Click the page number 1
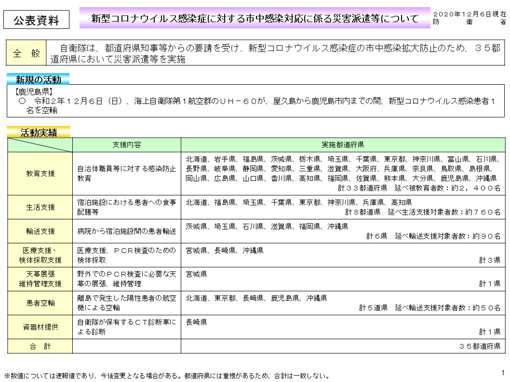The image size is (510, 382). pos(503,372)
